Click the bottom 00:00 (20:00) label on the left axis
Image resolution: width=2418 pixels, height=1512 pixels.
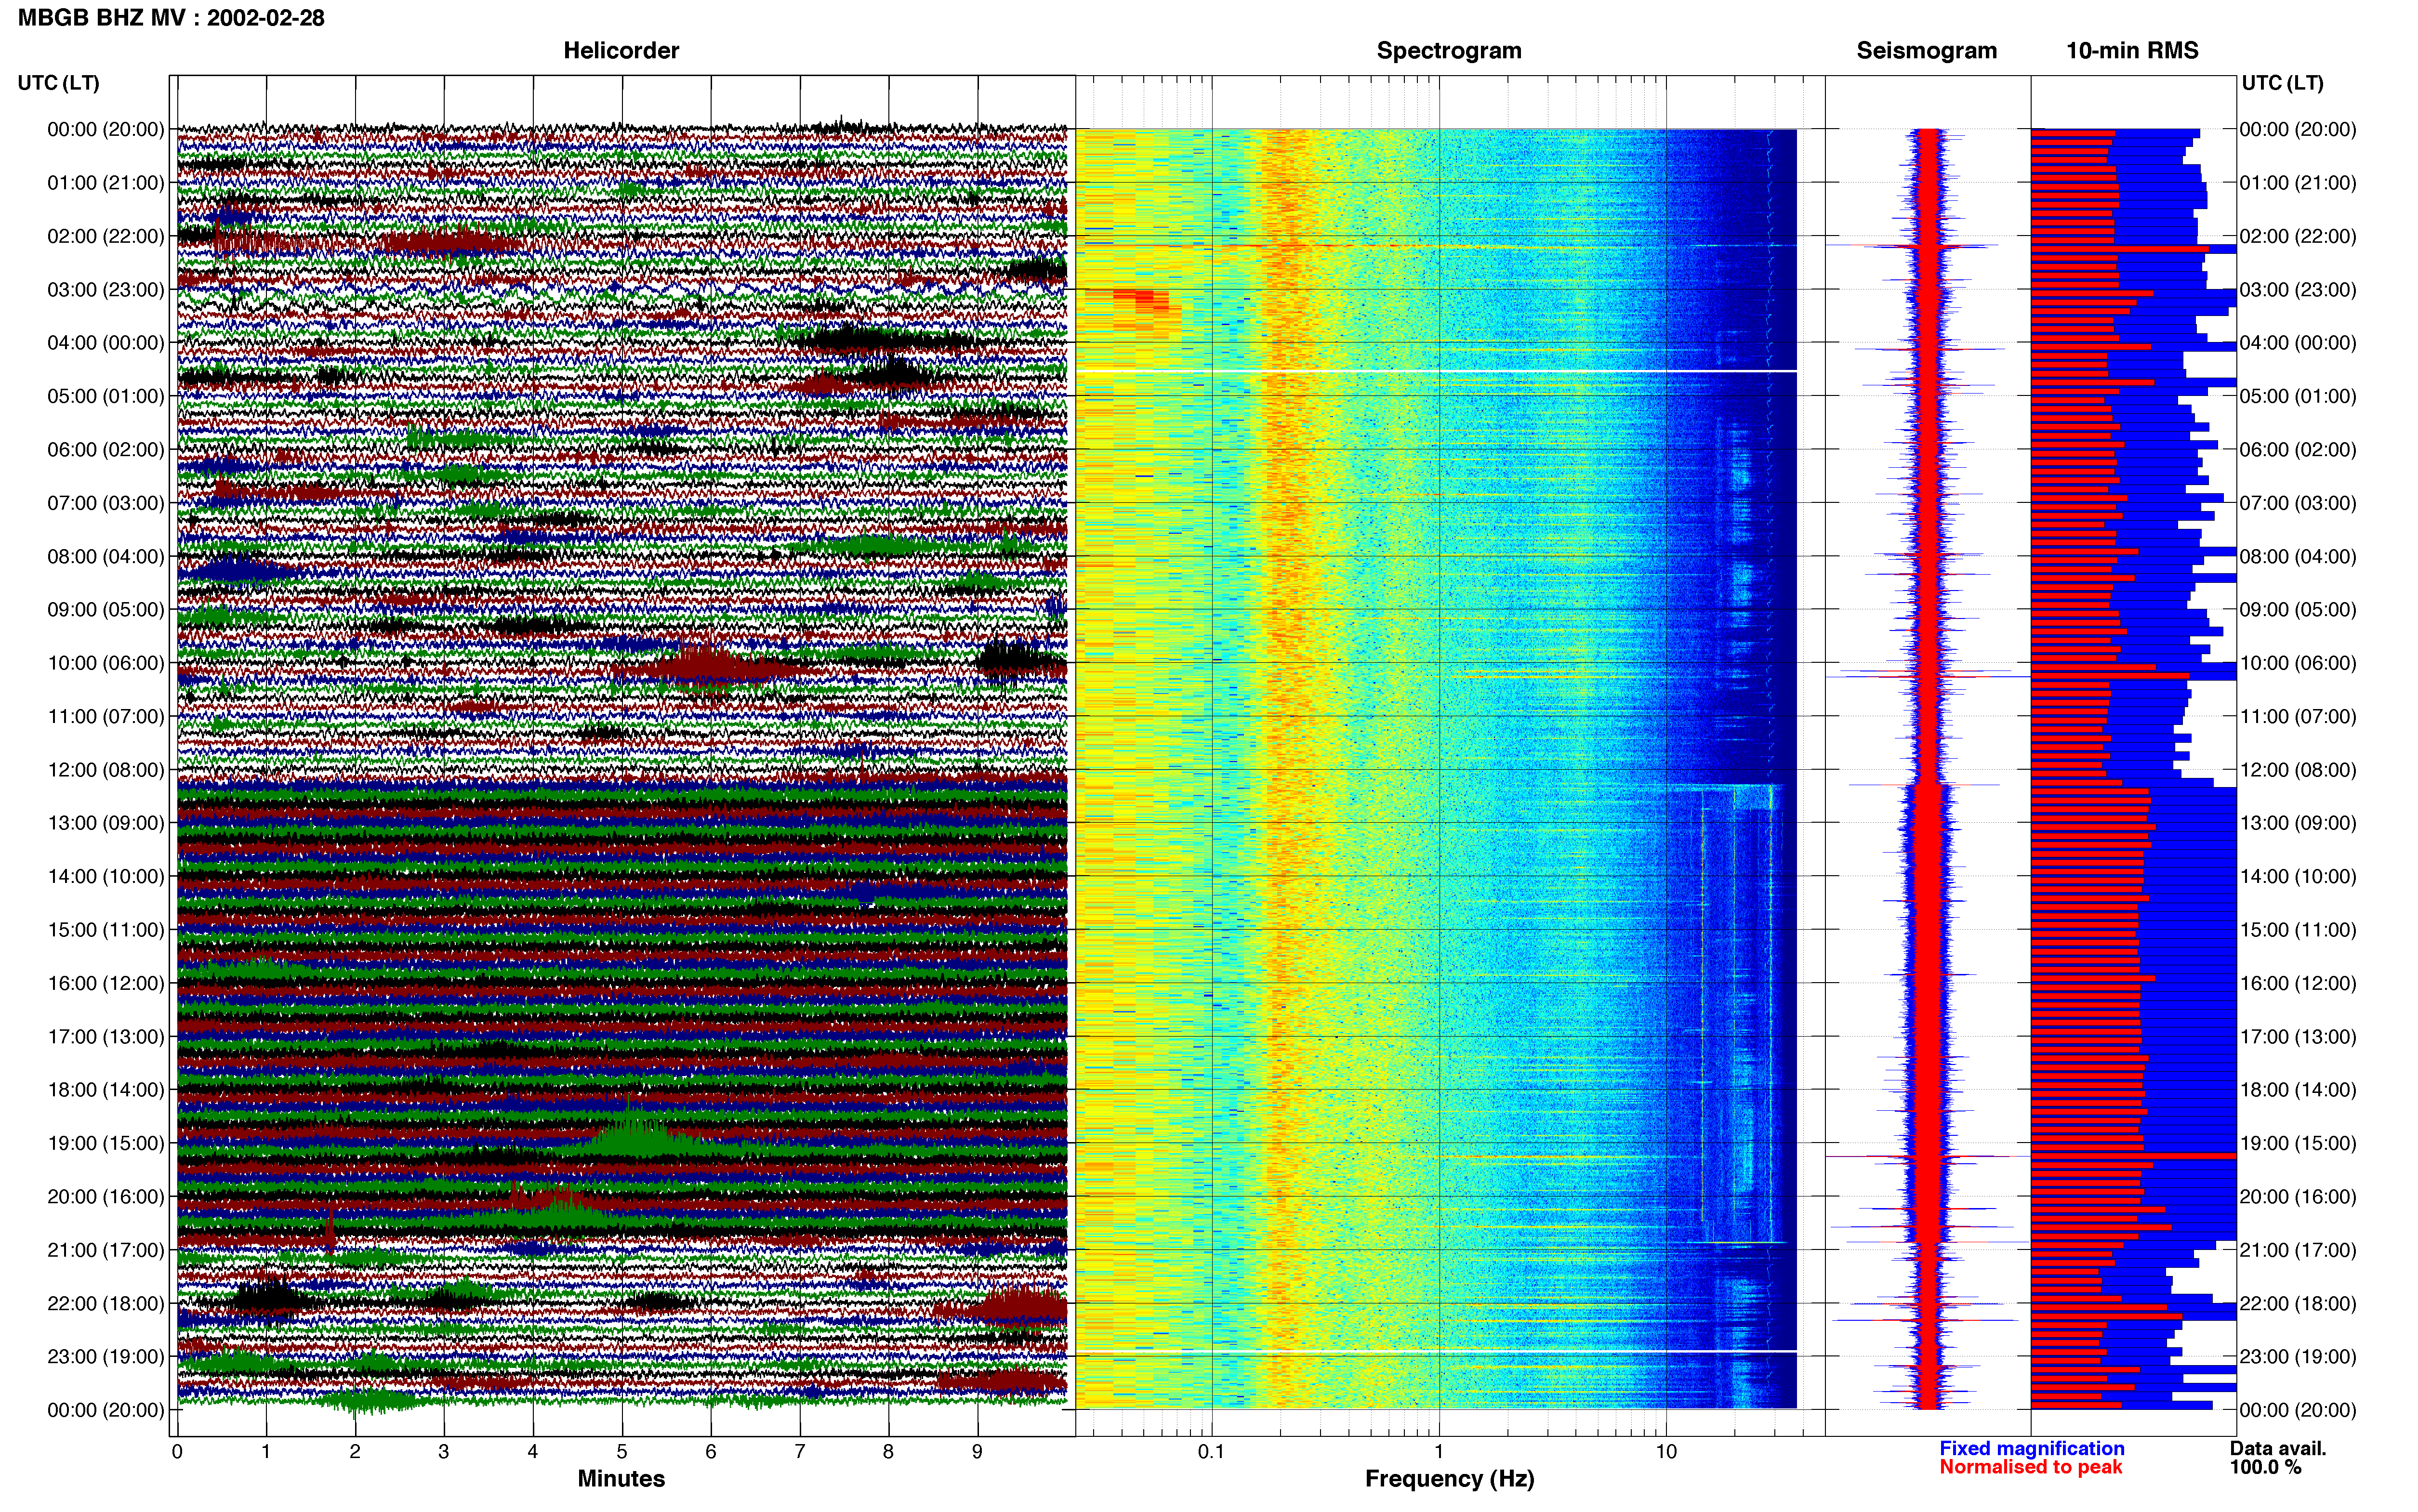pos(105,1410)
